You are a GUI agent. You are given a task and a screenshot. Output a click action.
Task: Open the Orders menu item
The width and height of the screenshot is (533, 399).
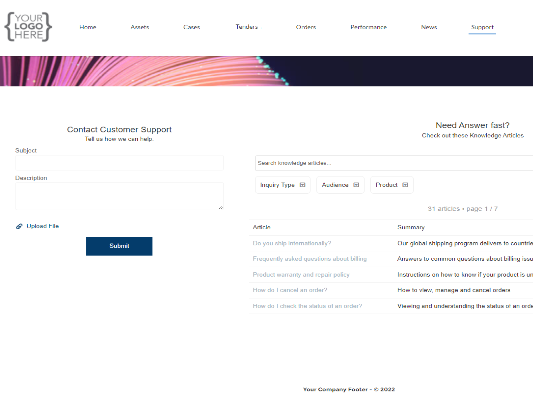306,27
